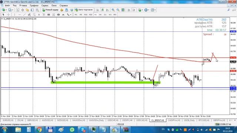This screenshot has height=133, width=237.
Task: Select the Fibonacci Retracement tool
Action: [x=34, y=15]
